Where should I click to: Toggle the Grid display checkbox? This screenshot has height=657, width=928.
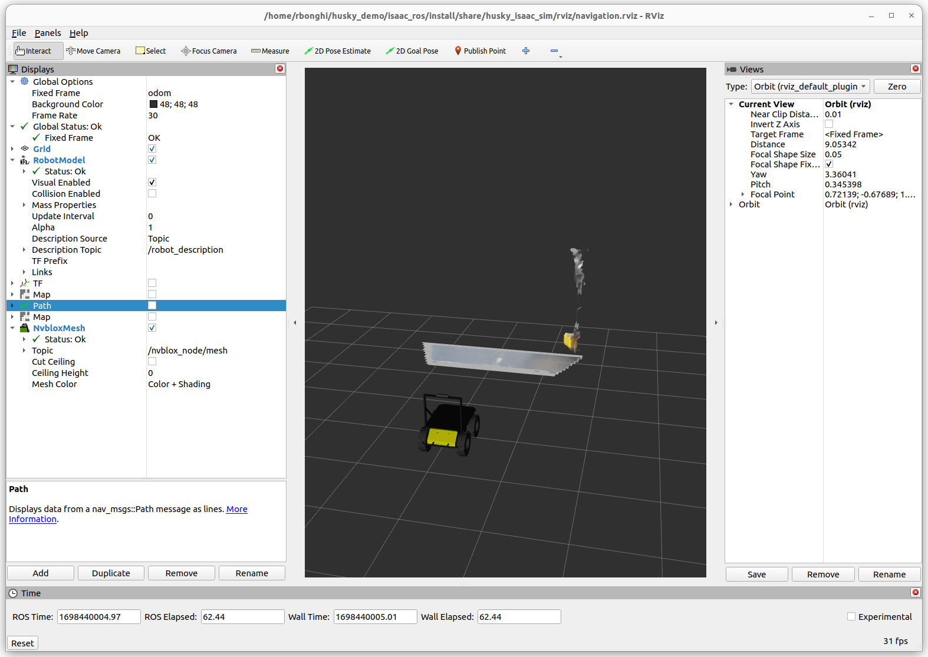click(152, 149)
